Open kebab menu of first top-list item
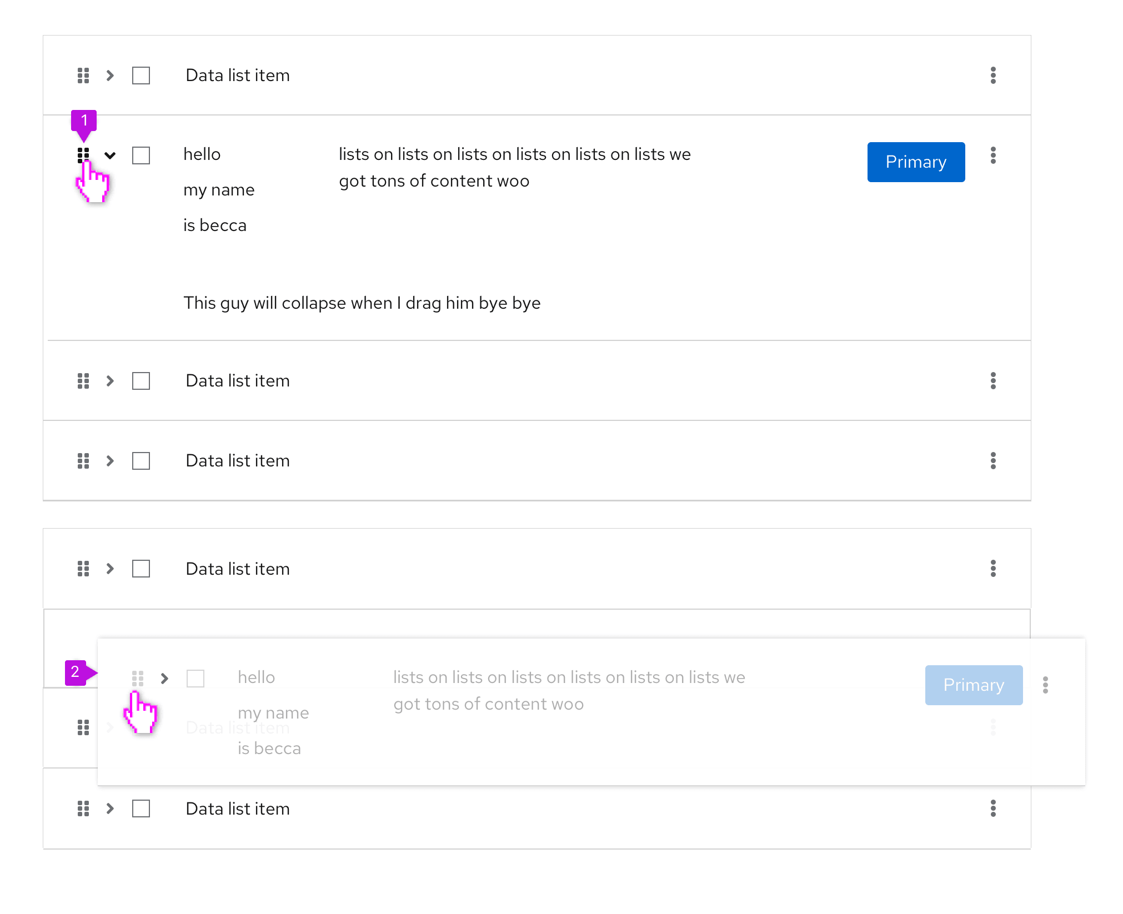Viewport: 1123px width, 914px height. (993, 76)
